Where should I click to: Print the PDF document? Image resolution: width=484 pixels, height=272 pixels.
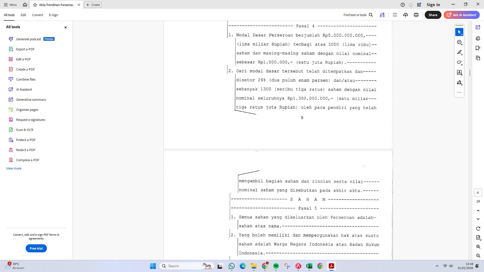[416, 15]
